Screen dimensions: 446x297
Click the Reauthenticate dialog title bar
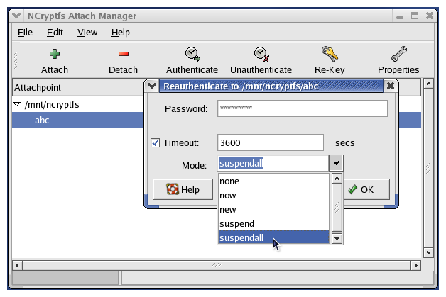pyautogui.click(x=271, y=86)
